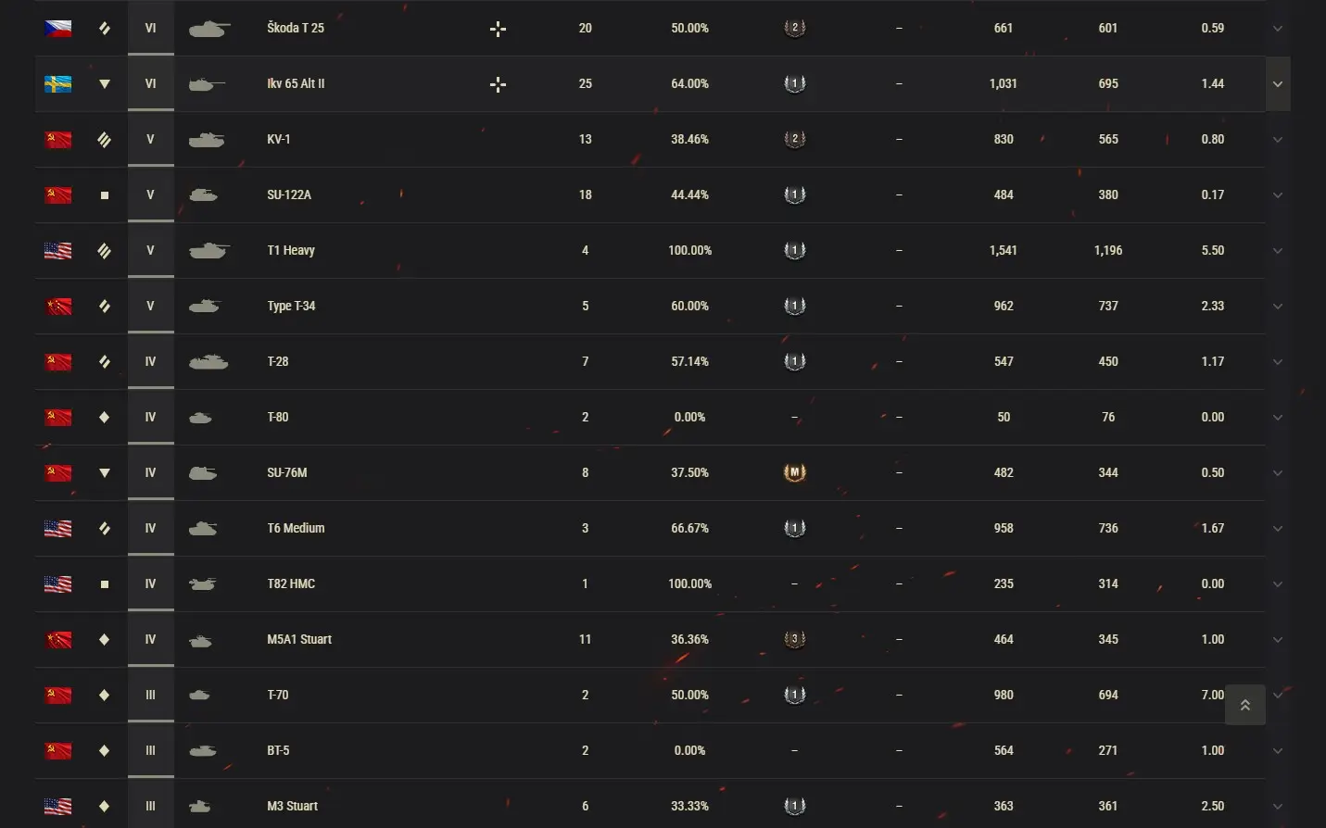Expand the Ikv 65 Alt II row details
Viewport: 1326px width, 828px height.
point(1278,84)
